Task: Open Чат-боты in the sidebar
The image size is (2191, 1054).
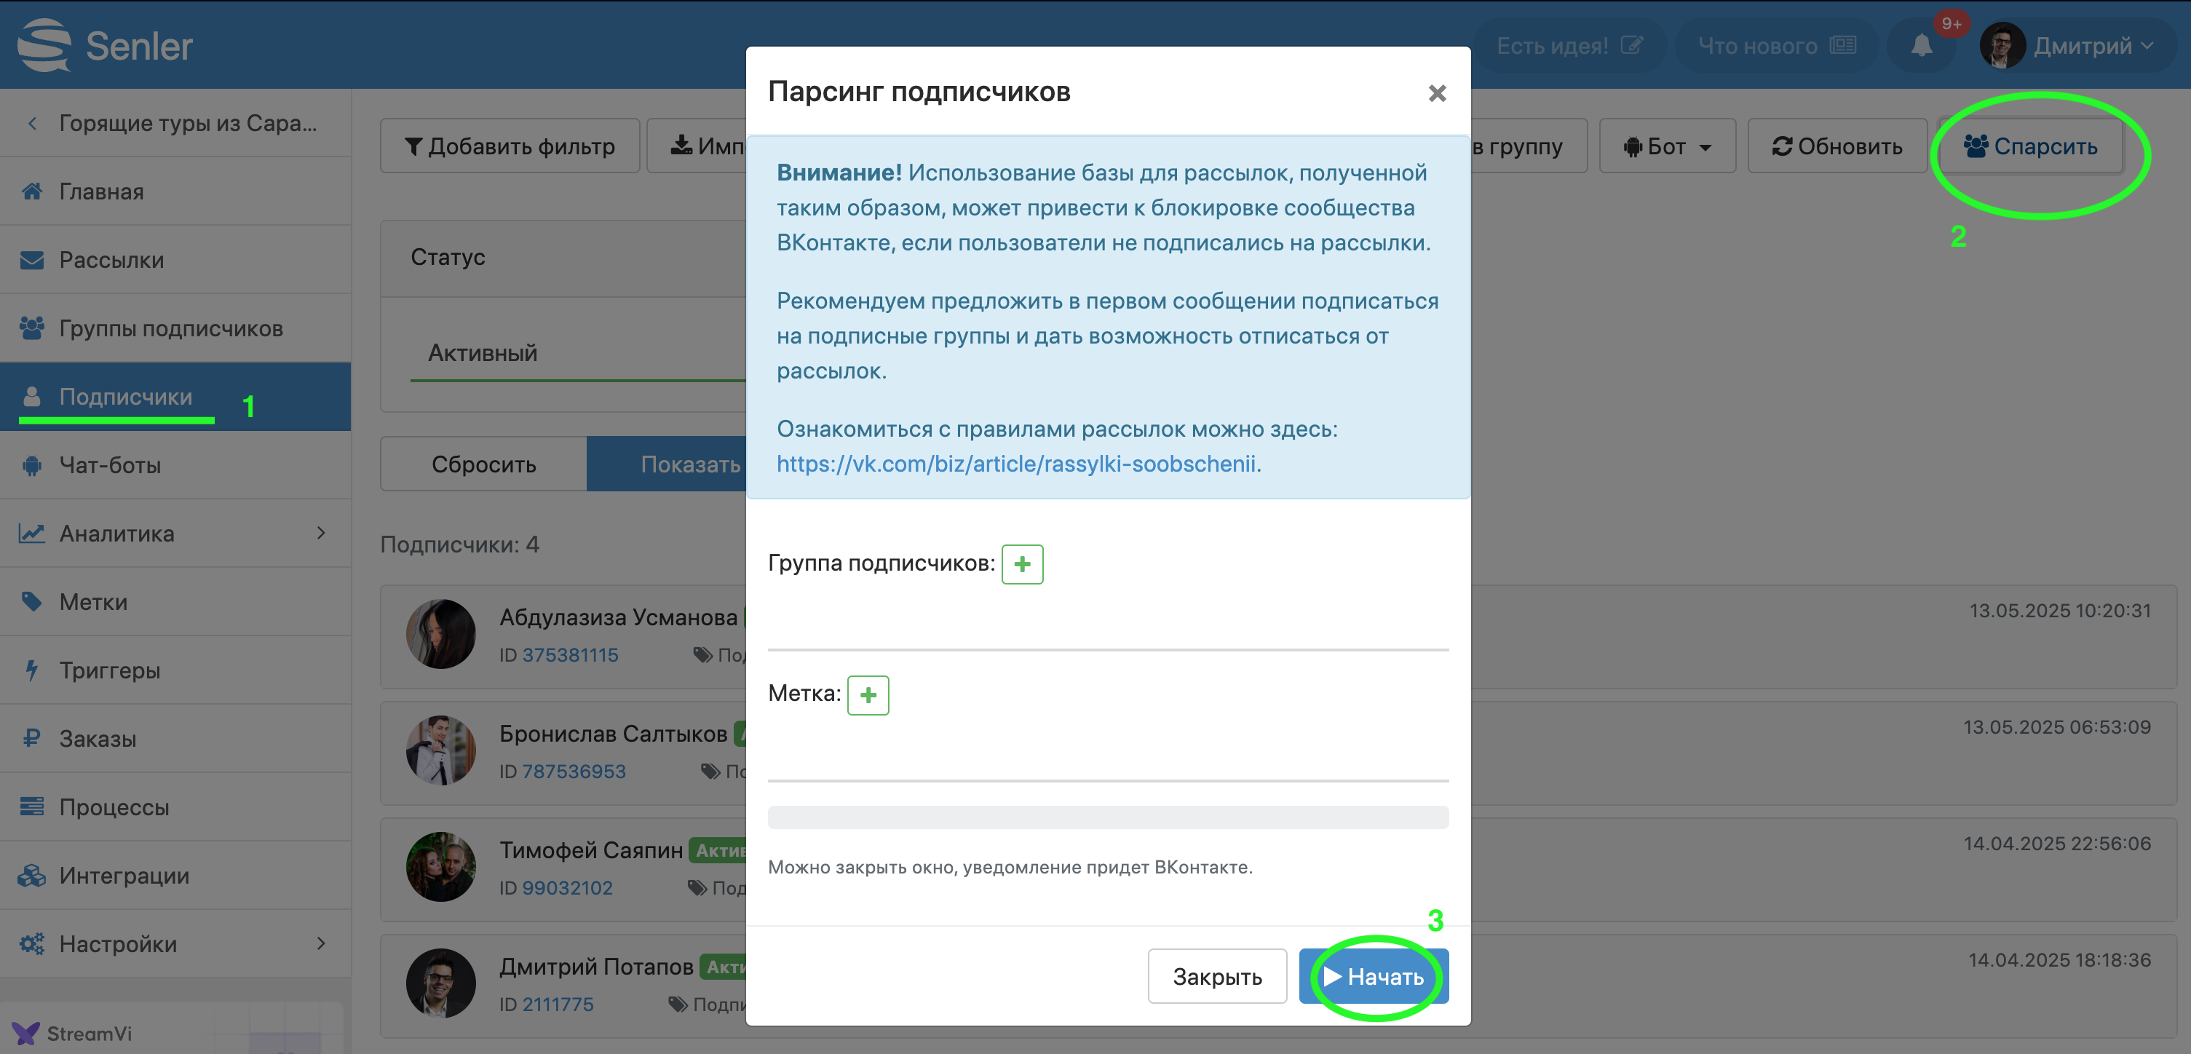Action: (175, 465)
